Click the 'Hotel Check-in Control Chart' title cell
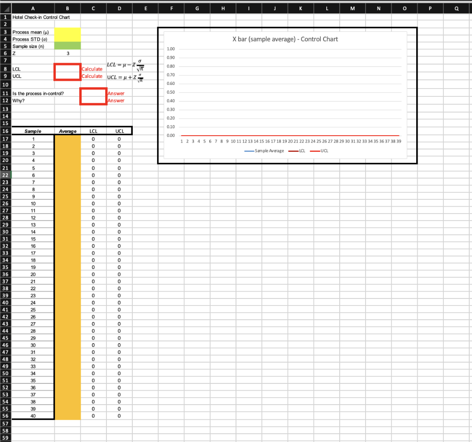Image resolution: width=472 pixels, height=442 pixels. [x=41, y=17]
